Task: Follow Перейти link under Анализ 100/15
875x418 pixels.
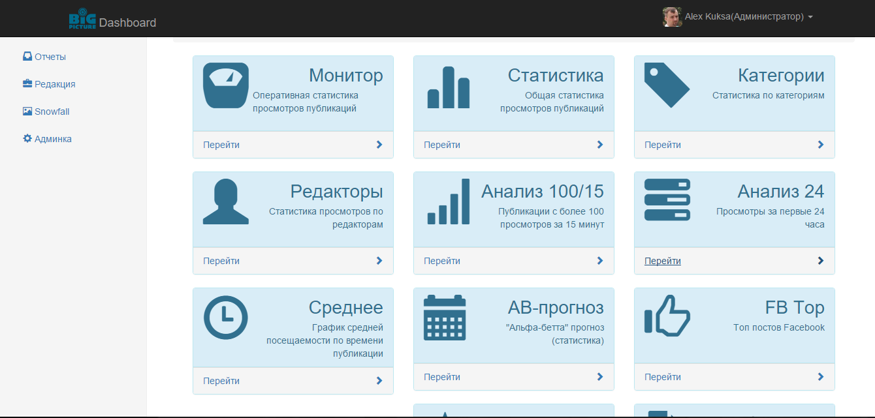Action: (x=442, y=261)
